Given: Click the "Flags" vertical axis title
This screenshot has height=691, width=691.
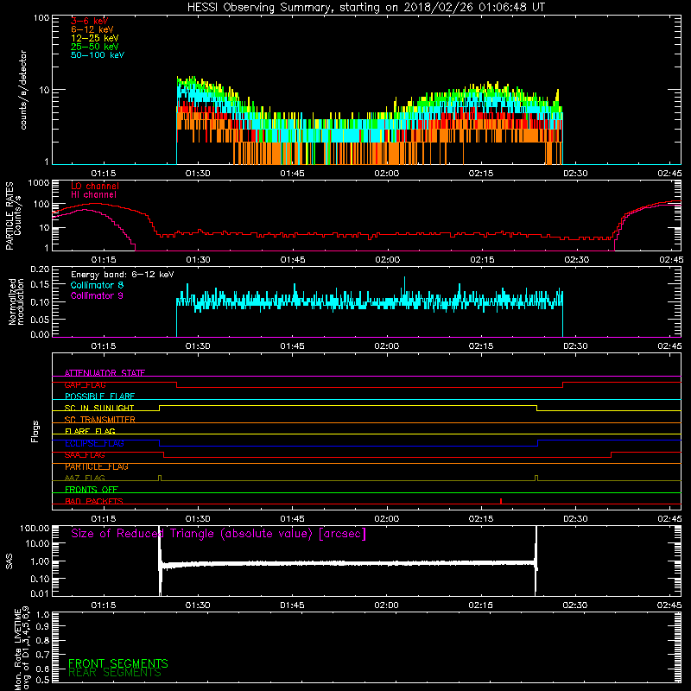Looking at the screenshot, I should [35, 431].
